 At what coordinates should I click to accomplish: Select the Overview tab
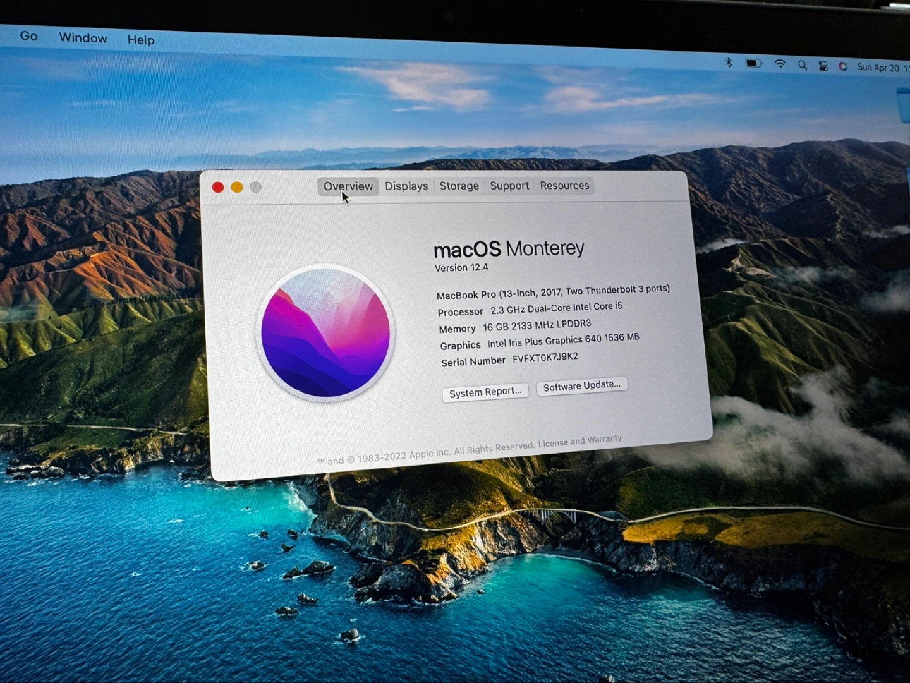348,186
